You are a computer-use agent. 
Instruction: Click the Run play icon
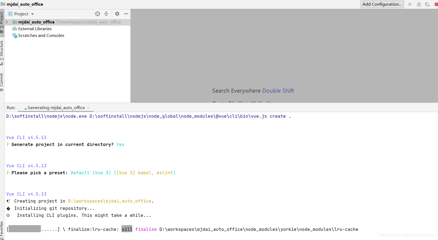tap(410, 4)
